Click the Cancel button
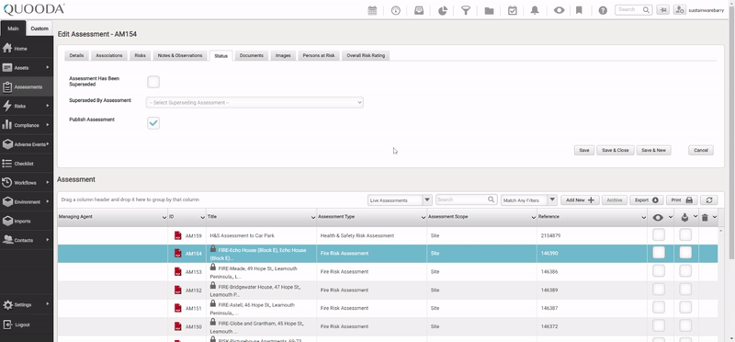The width and height of the screenshot is (735, 342). [x=701, y=150]
